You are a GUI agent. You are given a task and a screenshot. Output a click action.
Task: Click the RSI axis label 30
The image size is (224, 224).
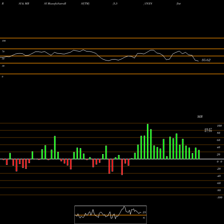3,66
